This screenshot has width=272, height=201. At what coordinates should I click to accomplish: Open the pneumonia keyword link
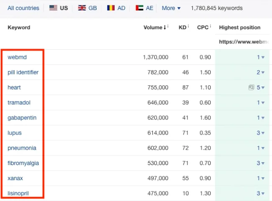pos(22,148)
